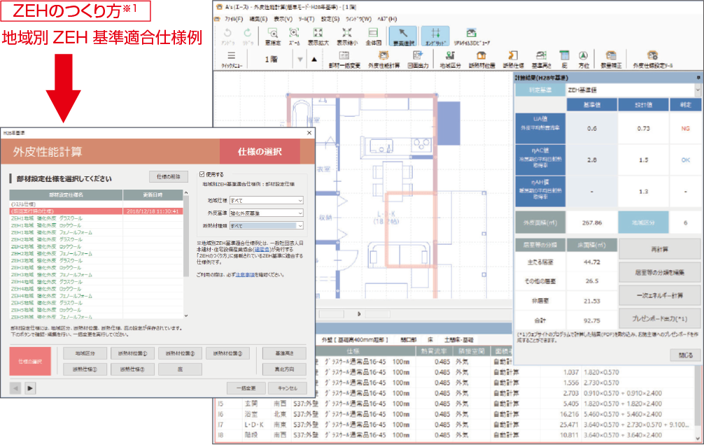Open the 設定(S) menu

pyautogui.click(x=330, y=19)
